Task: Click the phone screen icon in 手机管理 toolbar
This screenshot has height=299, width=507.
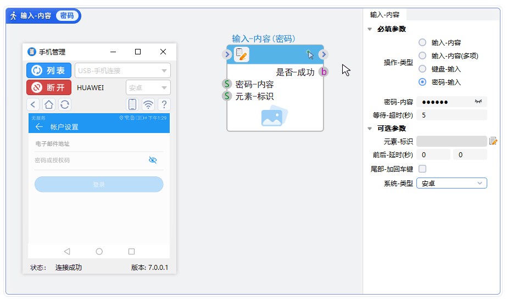Action: 132,104
